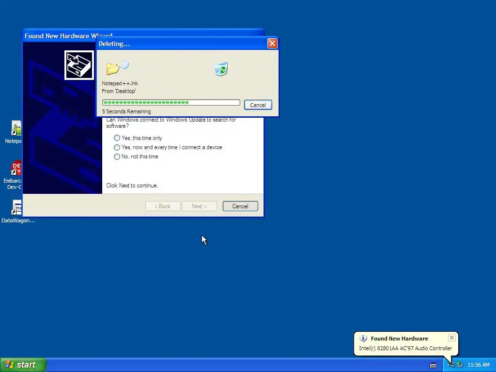The width and height of the screenshot is (496, 372).
Task: Click the new hardware tray icon
Action: pyautogui.click(x=451, y=365)
